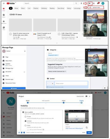Select the Private visibility radio button
The width and height of the screenshot is (110, 139).
pyautogui.click(x=25, y=116)
